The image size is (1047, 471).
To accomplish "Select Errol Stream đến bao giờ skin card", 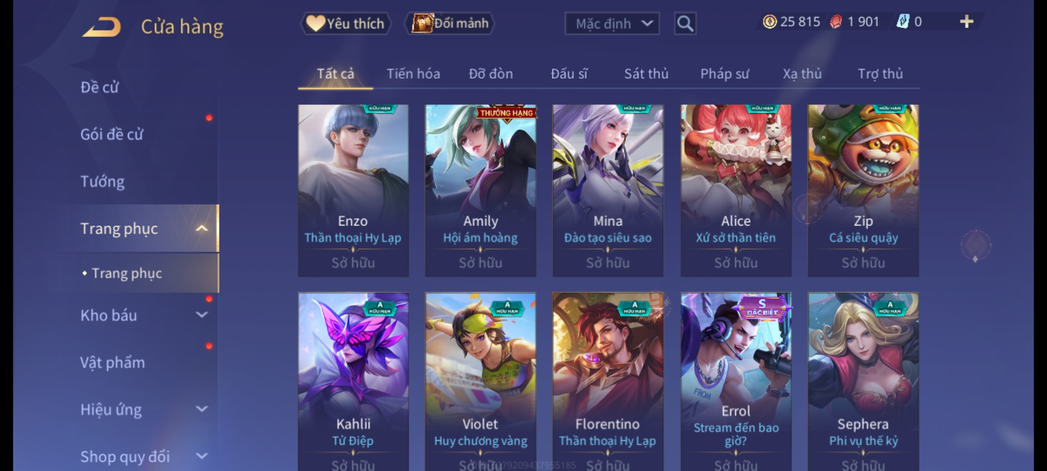I will (x=736, y=382).
